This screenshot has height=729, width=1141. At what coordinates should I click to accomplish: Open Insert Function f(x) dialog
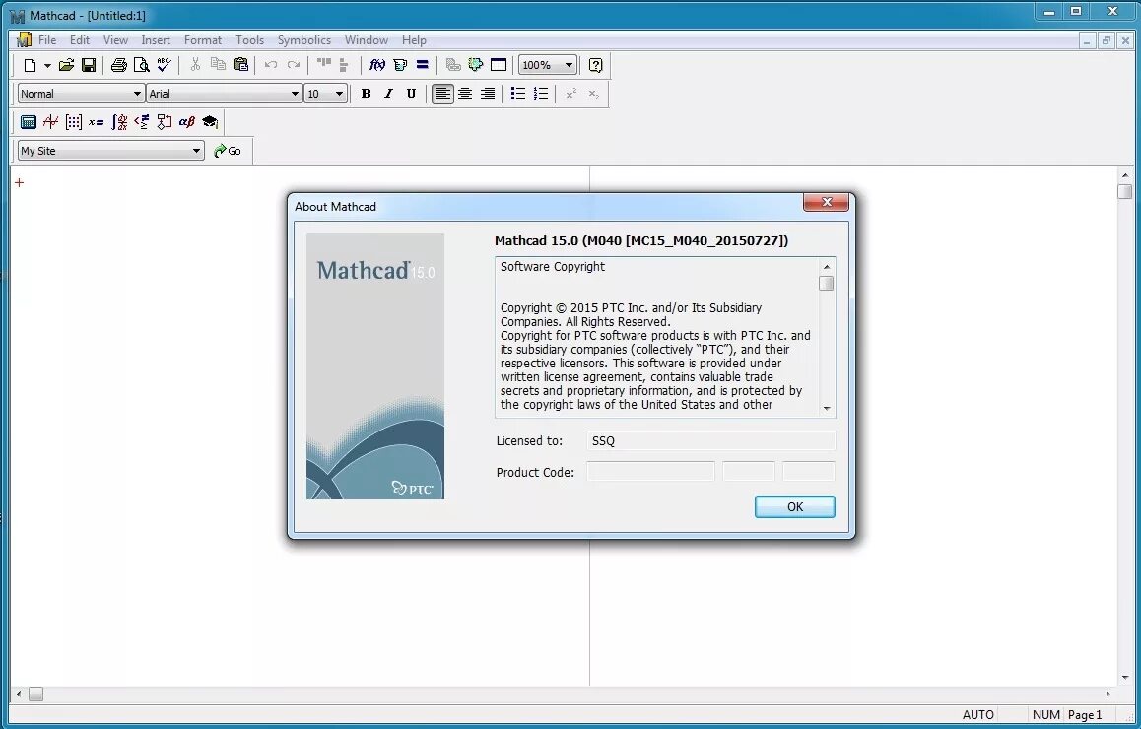point(377,65)
